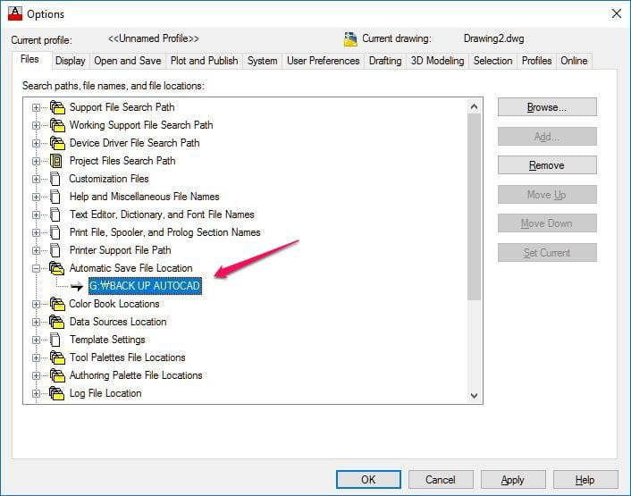Click the Log File Location folder icon

pos(58,393)
